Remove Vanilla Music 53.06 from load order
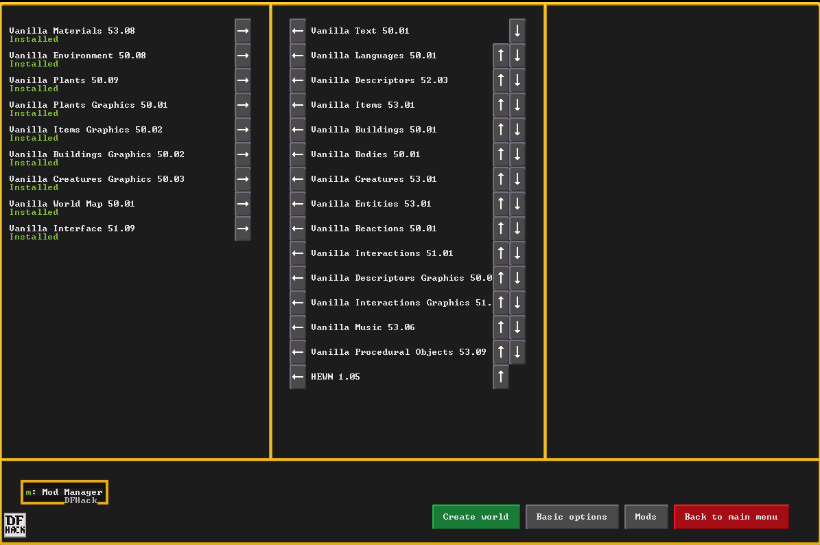 (298, 327)
